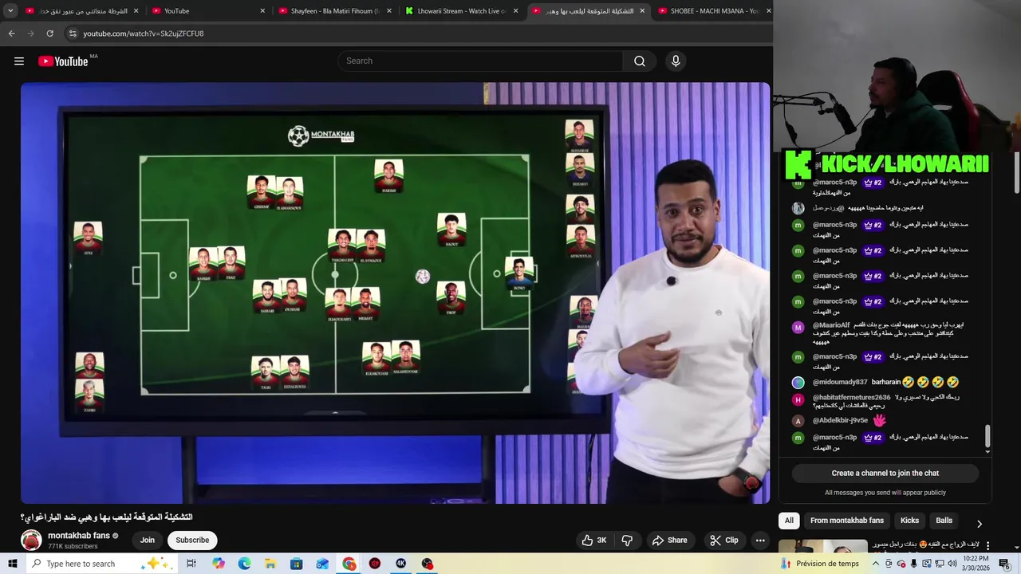
Task: View site information icon in address bar
Action: coord(73,33)
